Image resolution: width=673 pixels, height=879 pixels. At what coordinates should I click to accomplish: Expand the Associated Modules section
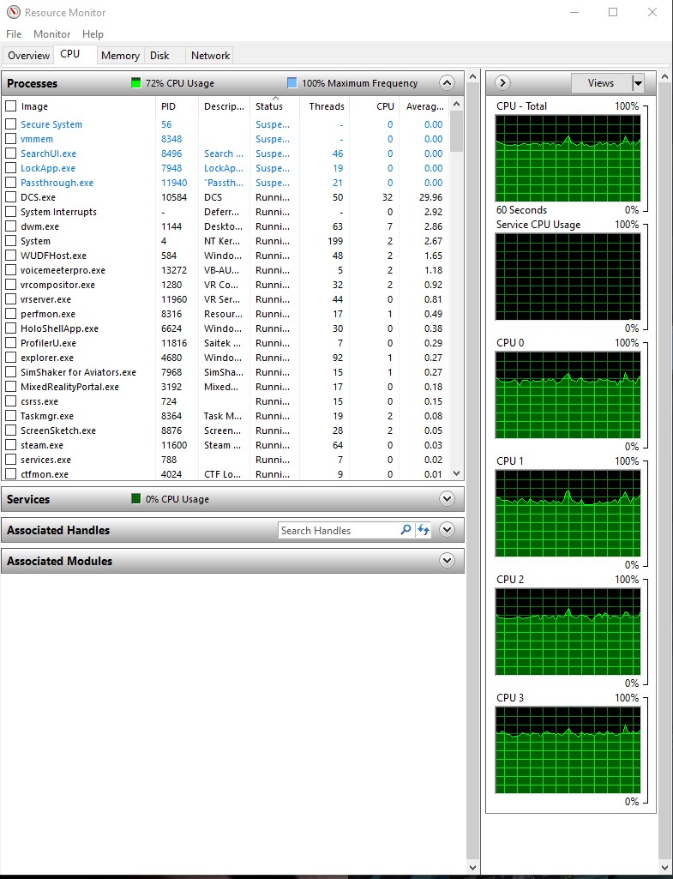[x=447, y=560]
